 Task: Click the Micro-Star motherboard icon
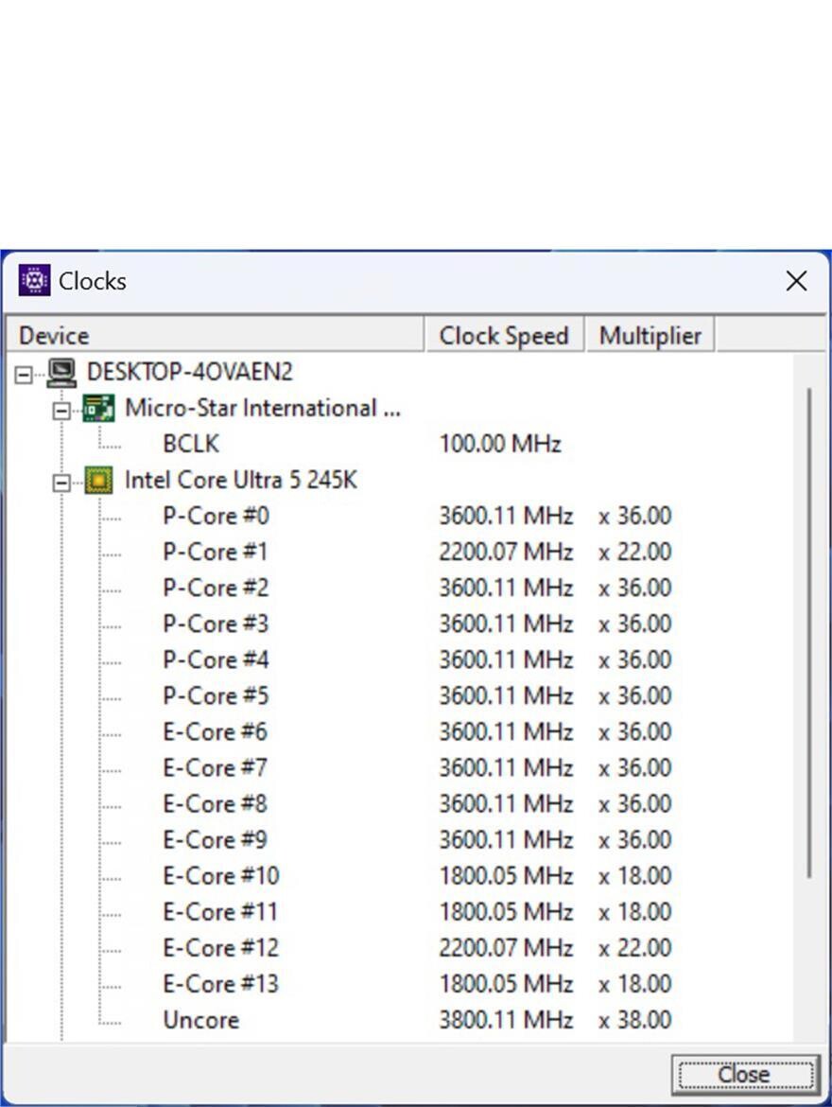coord(98,408)
